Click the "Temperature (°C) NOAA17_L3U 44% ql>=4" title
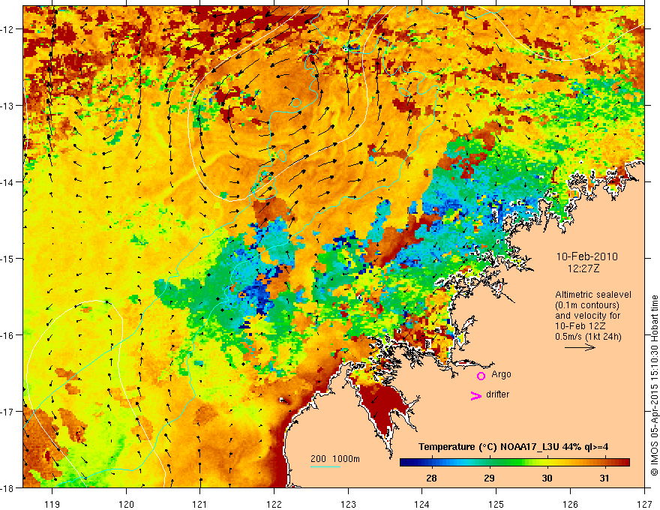The height and width of the screenshot is (510, 660). coord(513,447)
